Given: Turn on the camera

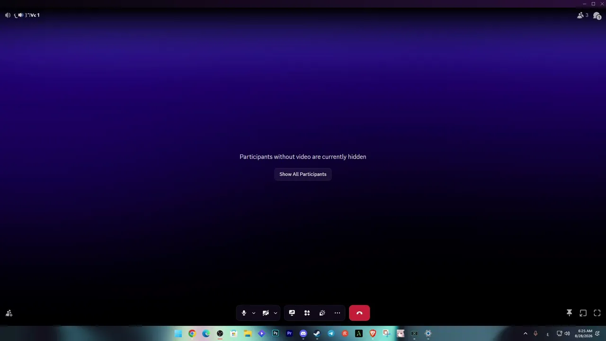Looking at the screenshot, I should pyautogui.click(x=266, y=313).
